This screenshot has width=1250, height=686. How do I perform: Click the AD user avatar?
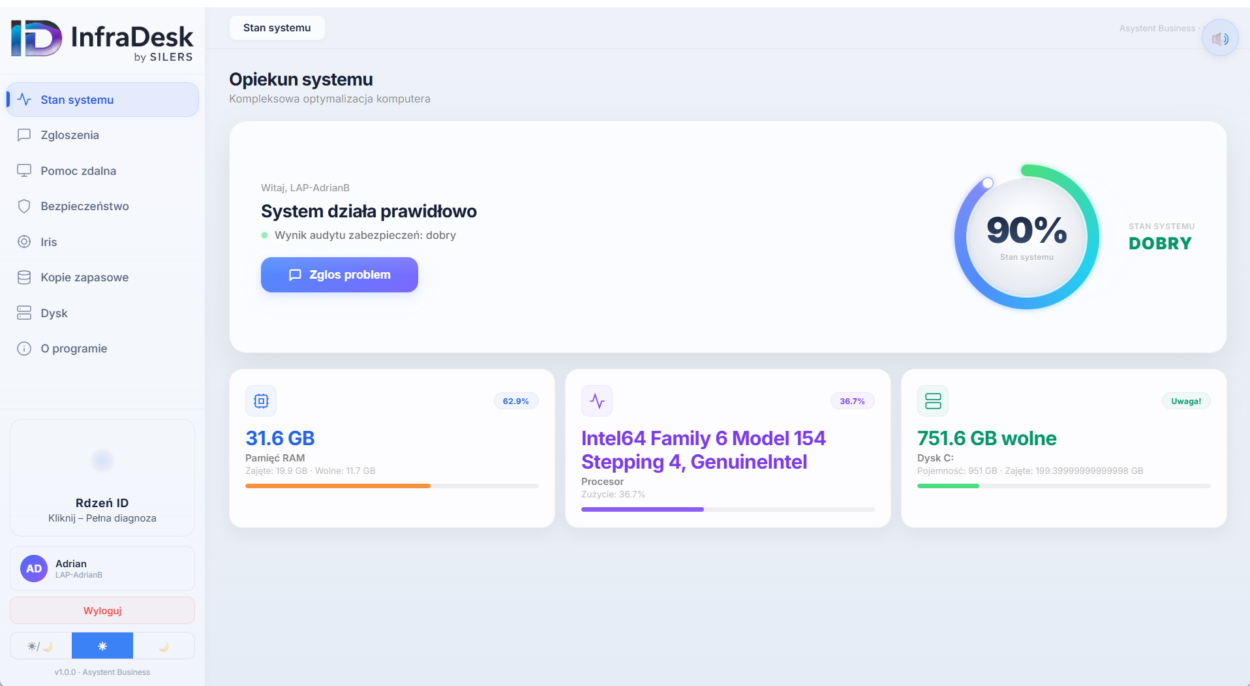point(34,569)
